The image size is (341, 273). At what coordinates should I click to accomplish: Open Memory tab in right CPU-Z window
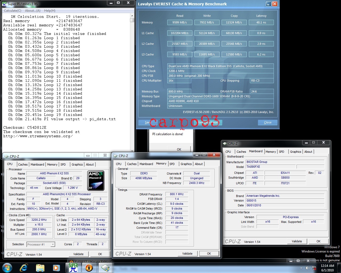pyautogui.click(x=271, y=152)
